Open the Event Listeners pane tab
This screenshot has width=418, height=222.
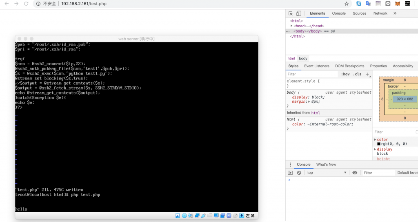317,66
